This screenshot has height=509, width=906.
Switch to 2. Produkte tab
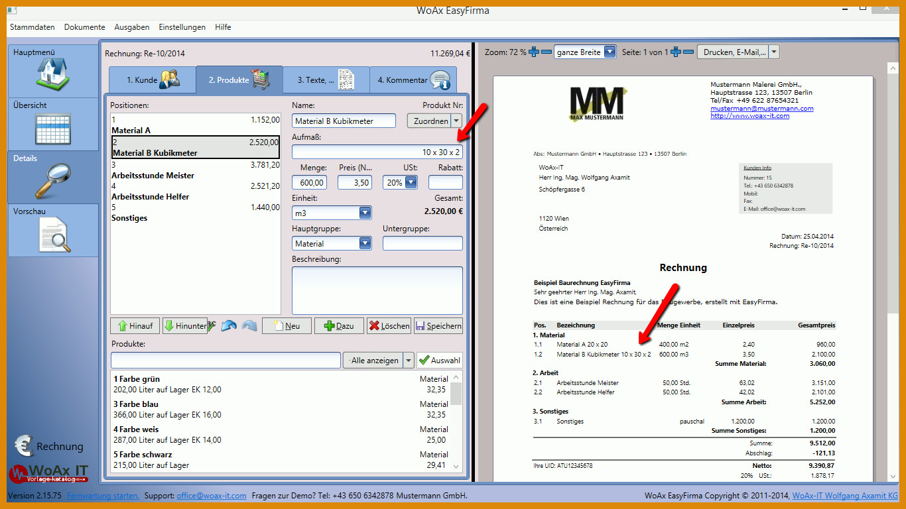239,80
